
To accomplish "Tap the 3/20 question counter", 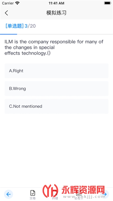I will [30, 26].
